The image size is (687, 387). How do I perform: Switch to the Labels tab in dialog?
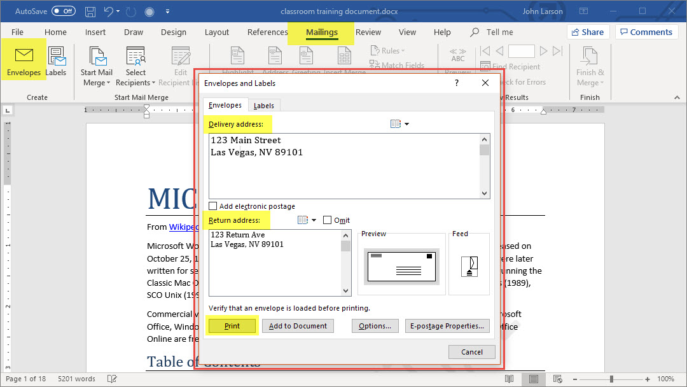point(263,106)
